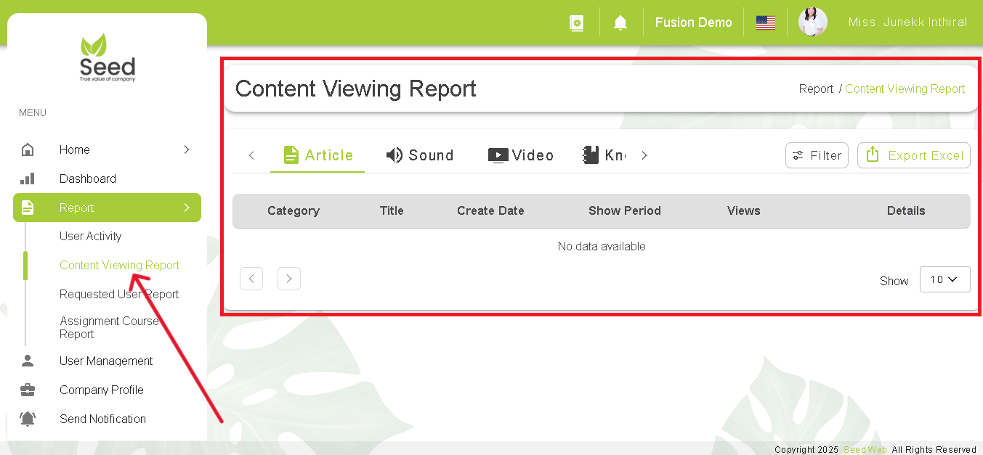Click the User Management person icon
The width and height of the screenshot is (983, 455).
[28, 361]
